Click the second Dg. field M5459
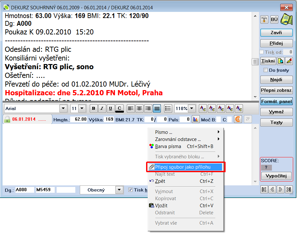The image size is (297, 233). coord(45,190)
